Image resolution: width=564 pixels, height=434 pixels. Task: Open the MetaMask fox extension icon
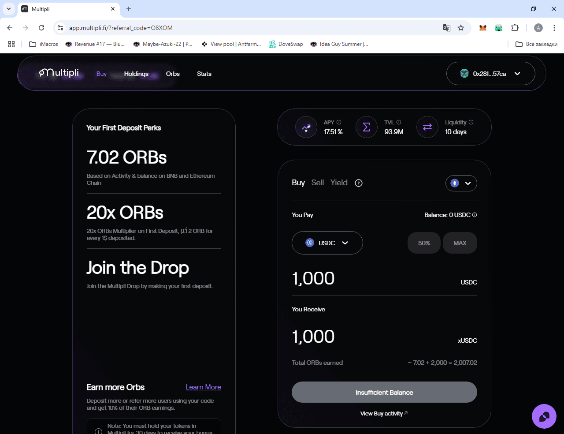[483, 28]
